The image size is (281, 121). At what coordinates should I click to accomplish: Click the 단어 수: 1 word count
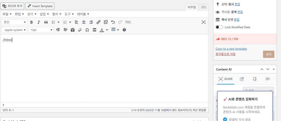pyautogui.click(x=8, y=110)
